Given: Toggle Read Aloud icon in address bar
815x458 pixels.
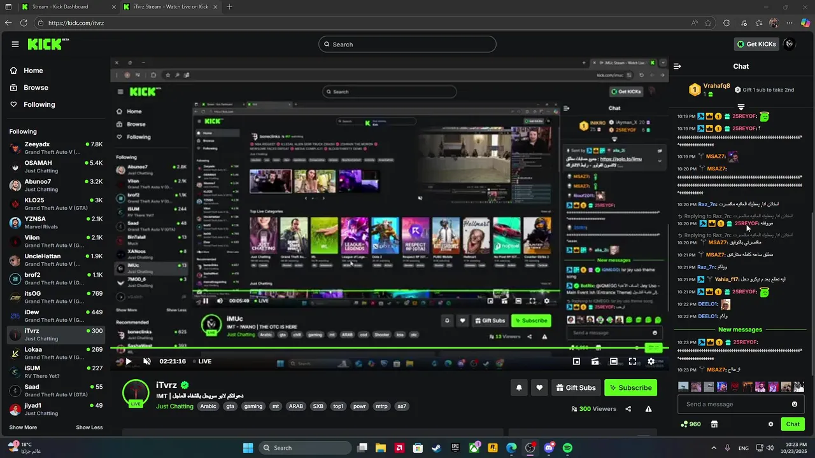Looking at the screenshot, I should point(694,23).
